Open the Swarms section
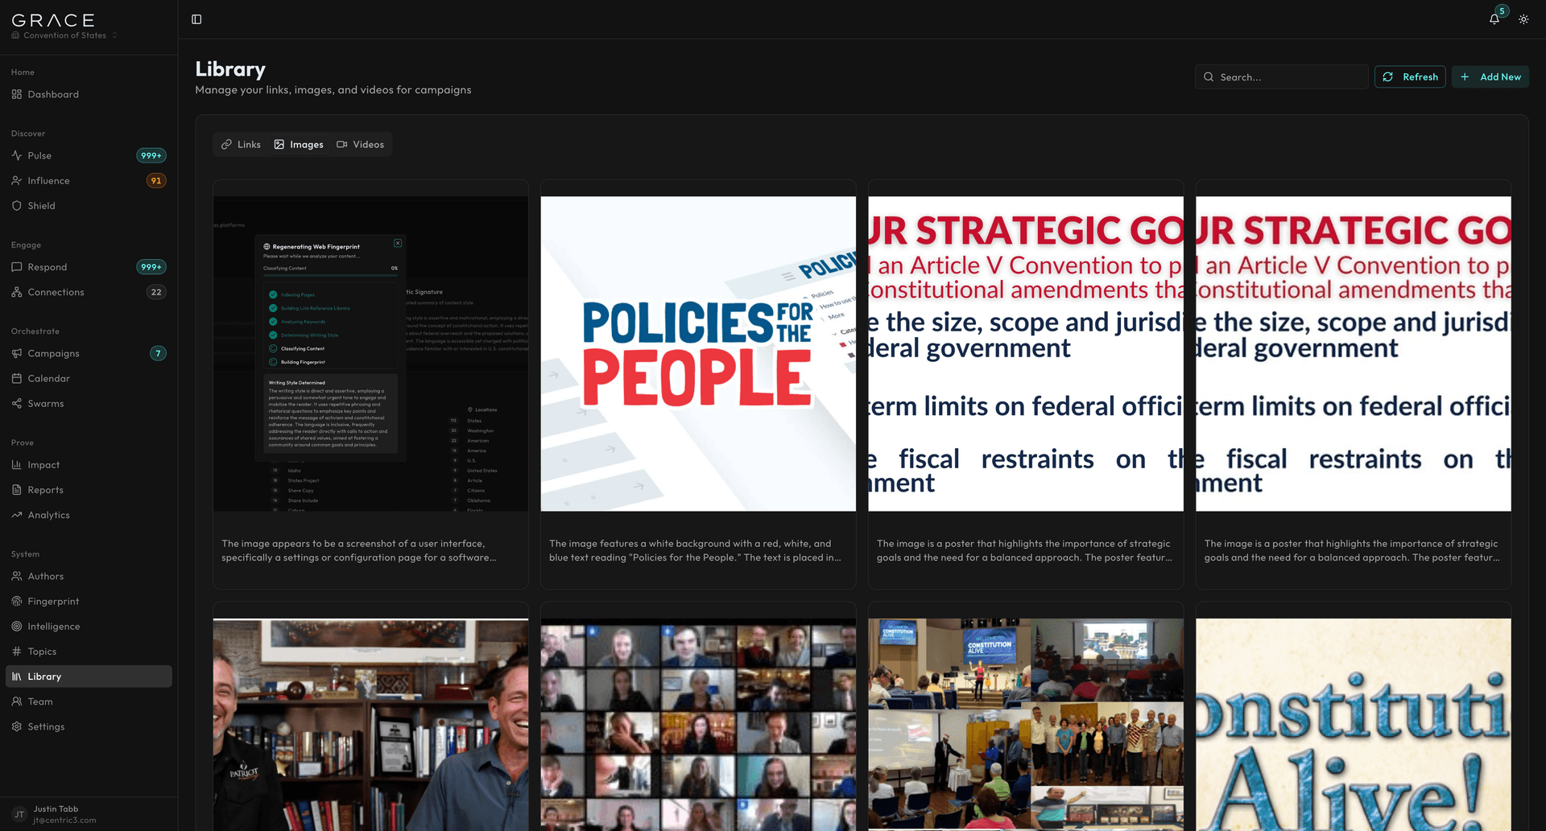Screen dimensions: 1546x831 (x=45, y=404)
